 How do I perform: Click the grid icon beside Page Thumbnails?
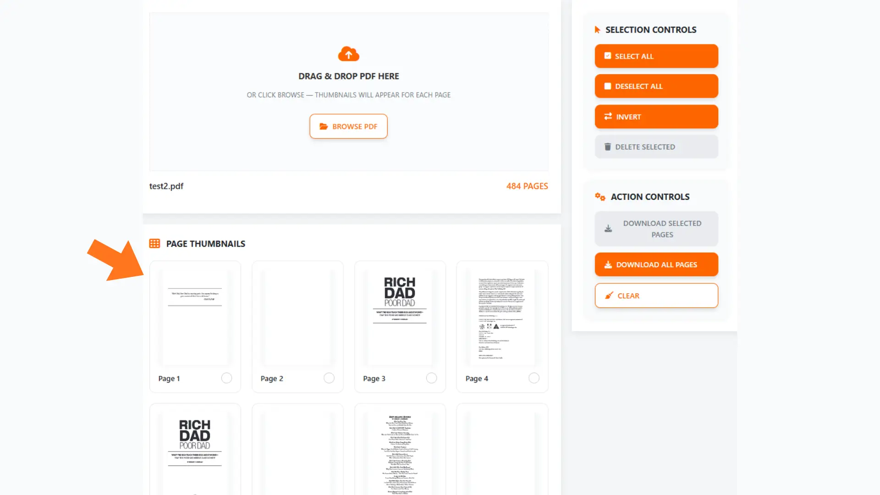(x=154, y=243)
